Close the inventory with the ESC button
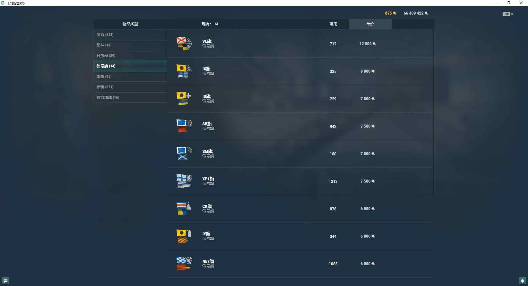The height and width of the screenshot is (286, 528). [x=508, y=14]
